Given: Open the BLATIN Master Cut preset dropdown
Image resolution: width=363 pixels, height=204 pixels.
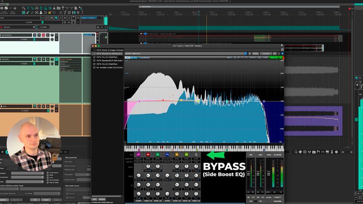Looking at the screenshot, I should tap(186, 54).
